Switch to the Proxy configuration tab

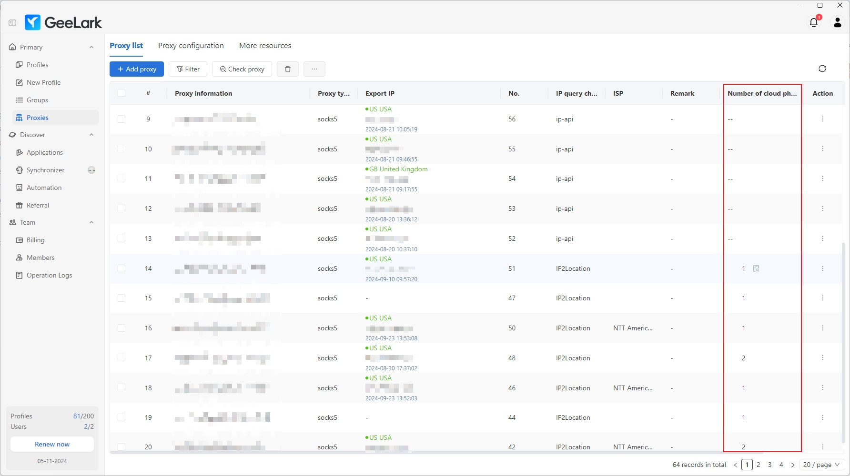pyautogui.click(x=191, y=45)
